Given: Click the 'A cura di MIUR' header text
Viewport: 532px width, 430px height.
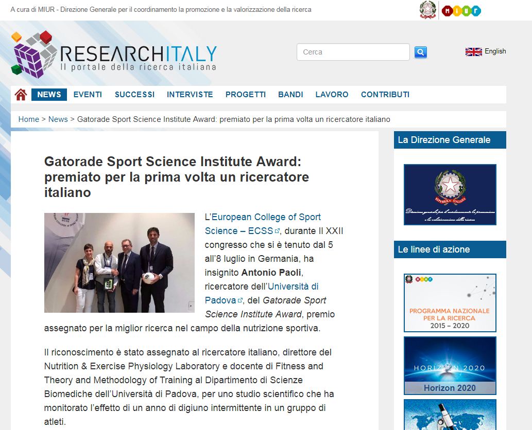Looking at the screenshot, I should (x=161, y=9).
